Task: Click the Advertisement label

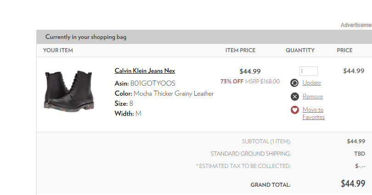Action: pyautogui.click(x=356, y=25)
